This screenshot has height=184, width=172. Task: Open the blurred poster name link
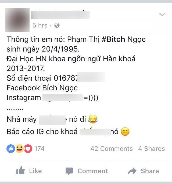pos(61,15)
